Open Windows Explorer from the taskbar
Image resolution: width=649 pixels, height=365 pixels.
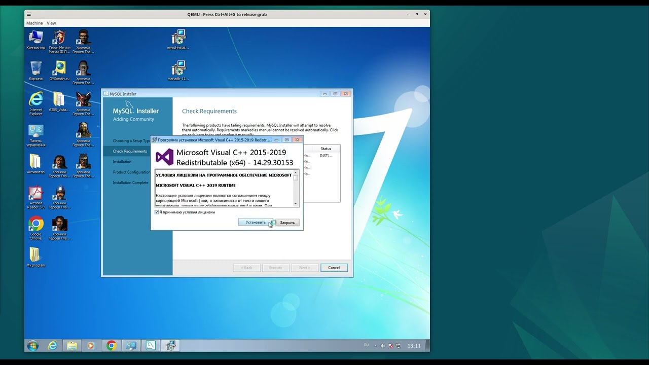pyautogui.click(x=72, y=346)
